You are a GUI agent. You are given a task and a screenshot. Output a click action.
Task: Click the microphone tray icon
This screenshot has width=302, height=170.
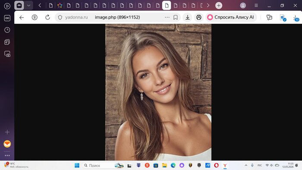252,165
